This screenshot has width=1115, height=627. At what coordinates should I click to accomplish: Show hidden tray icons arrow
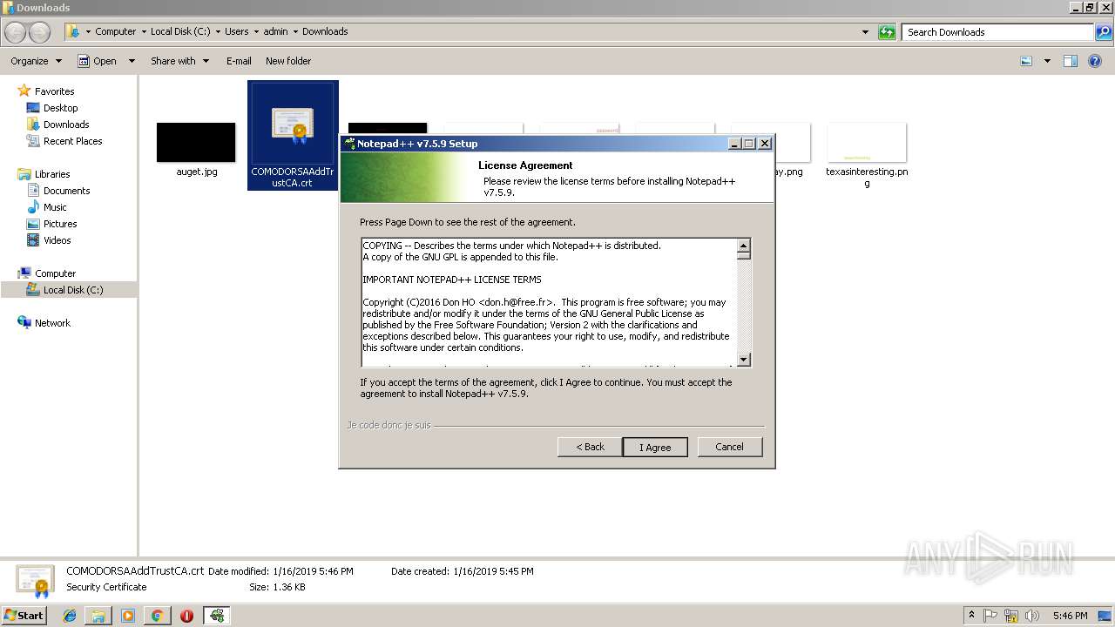coord(971,615)
